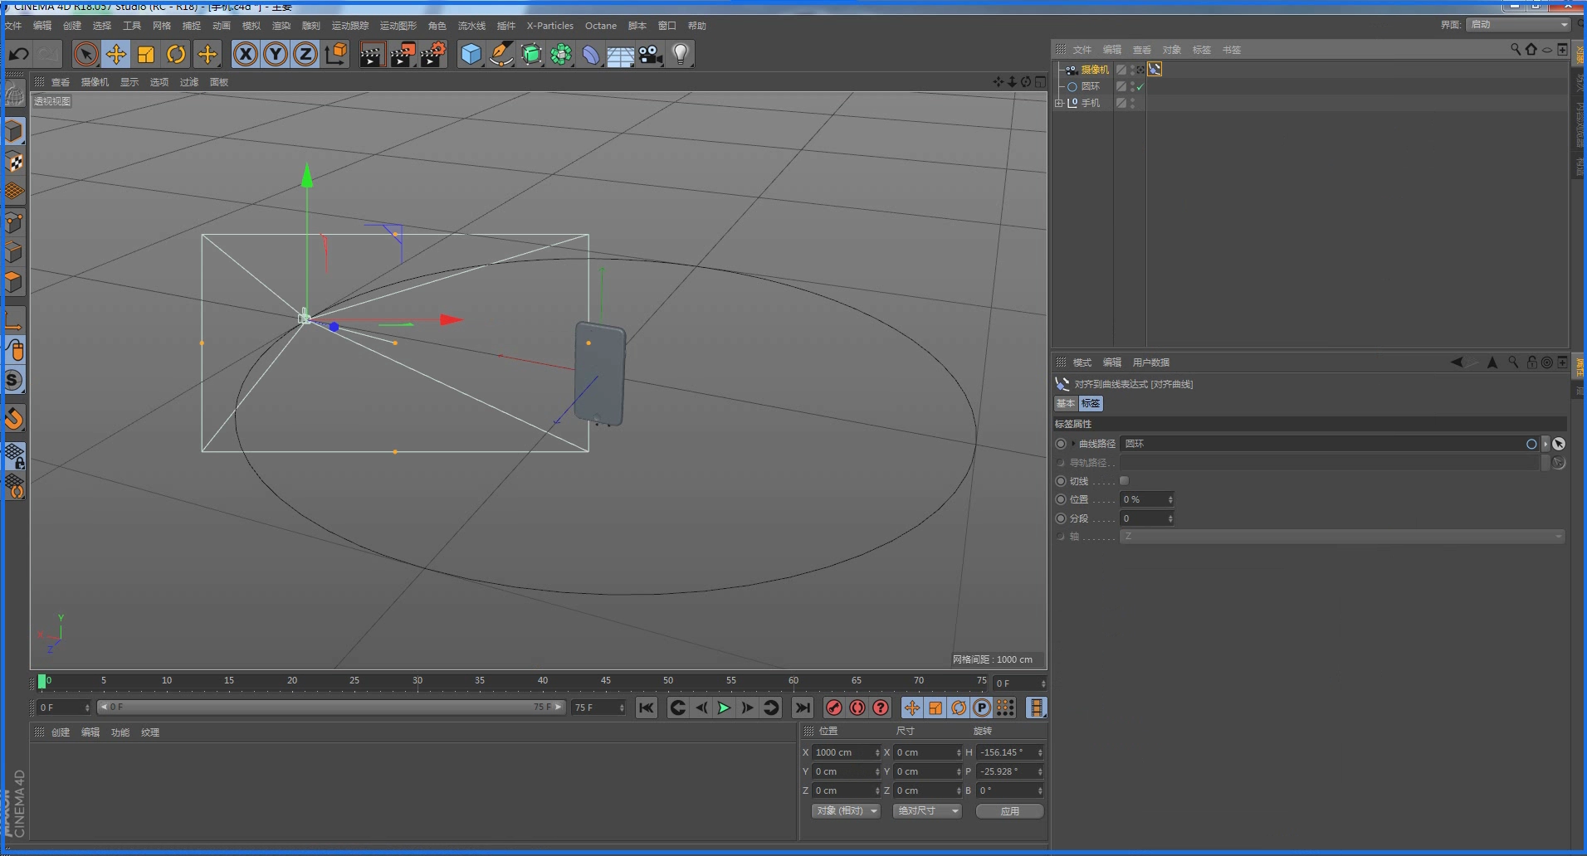
Task: Open the 创建 main menu
Action: (72, 26)
